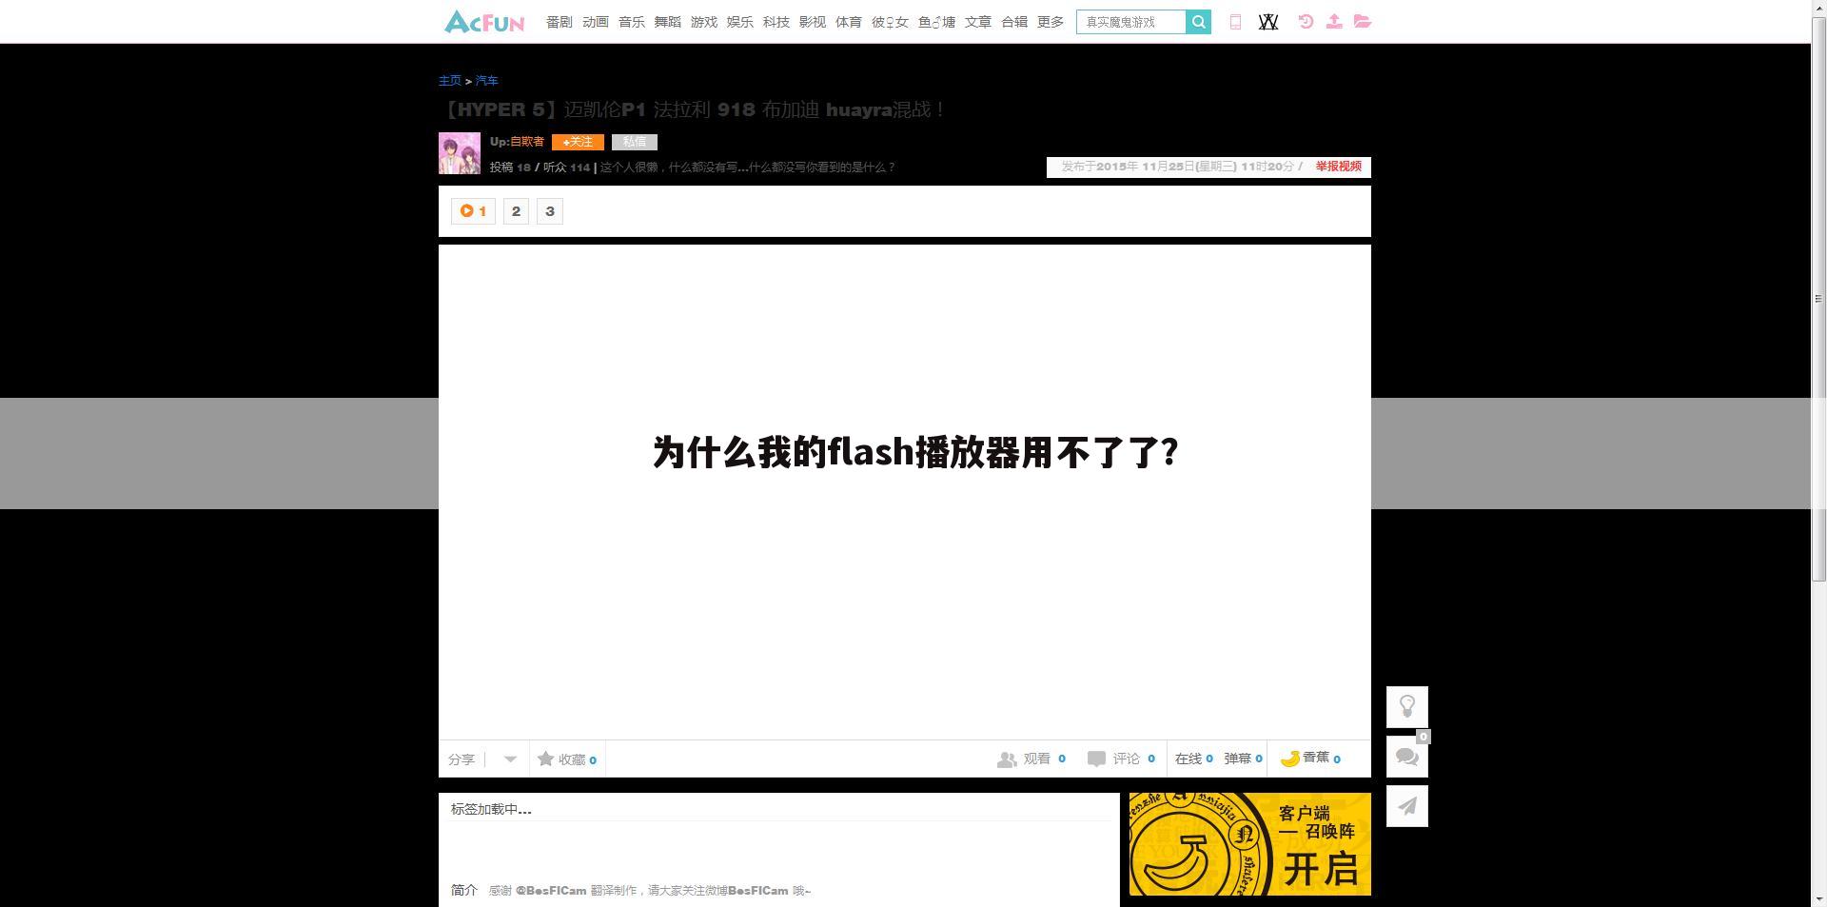This screenshot has height=907, width=1827.
Task: Open the 舞蹈 menu
Action: [668, 22]
